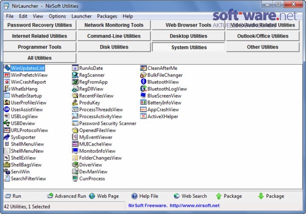306x214 pixels.
Task: Select the CurrProcess icon
Action: click(x=75, y=178)
